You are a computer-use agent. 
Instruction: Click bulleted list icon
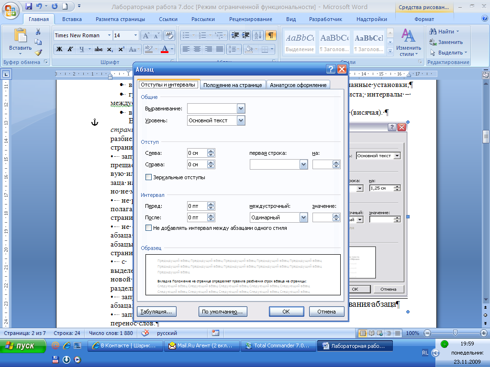(186, 35)
